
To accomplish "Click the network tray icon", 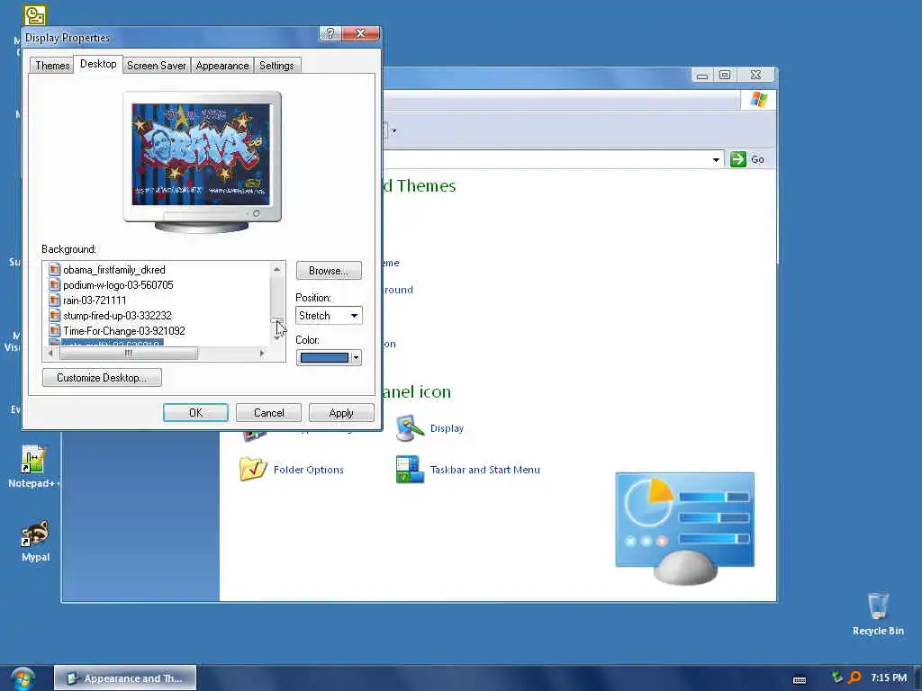I will 837,678.
